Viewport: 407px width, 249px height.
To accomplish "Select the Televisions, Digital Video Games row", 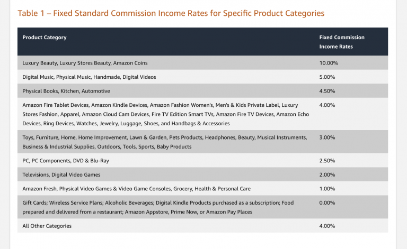I will pos(61,174).
